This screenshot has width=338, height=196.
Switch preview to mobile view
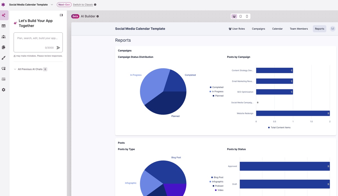[247, 16]
